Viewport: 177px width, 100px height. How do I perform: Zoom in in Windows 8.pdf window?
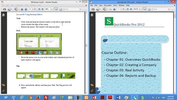point(43,9)
